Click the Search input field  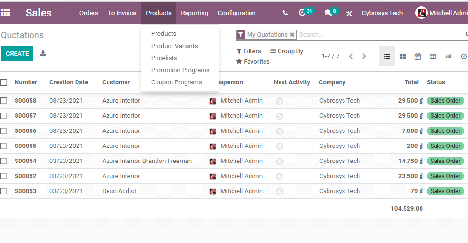tap(380, 34)
